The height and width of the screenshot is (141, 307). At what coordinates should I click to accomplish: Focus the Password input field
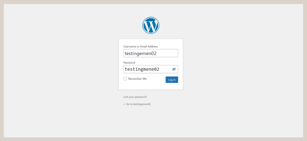[x=147, y=69]
